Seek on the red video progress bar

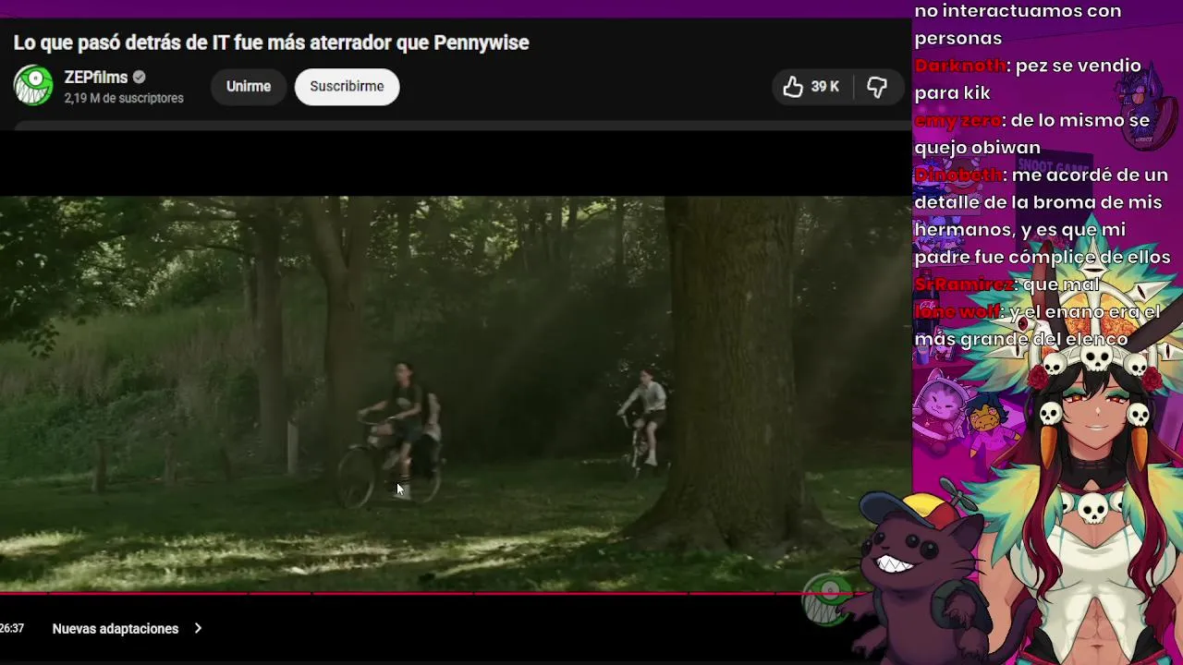click(x=434, y=593)
